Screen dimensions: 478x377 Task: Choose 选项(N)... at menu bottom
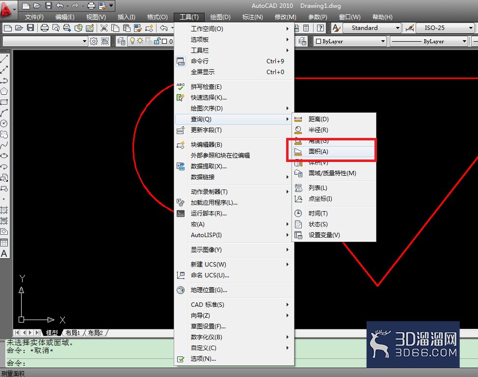click(234, 359)
